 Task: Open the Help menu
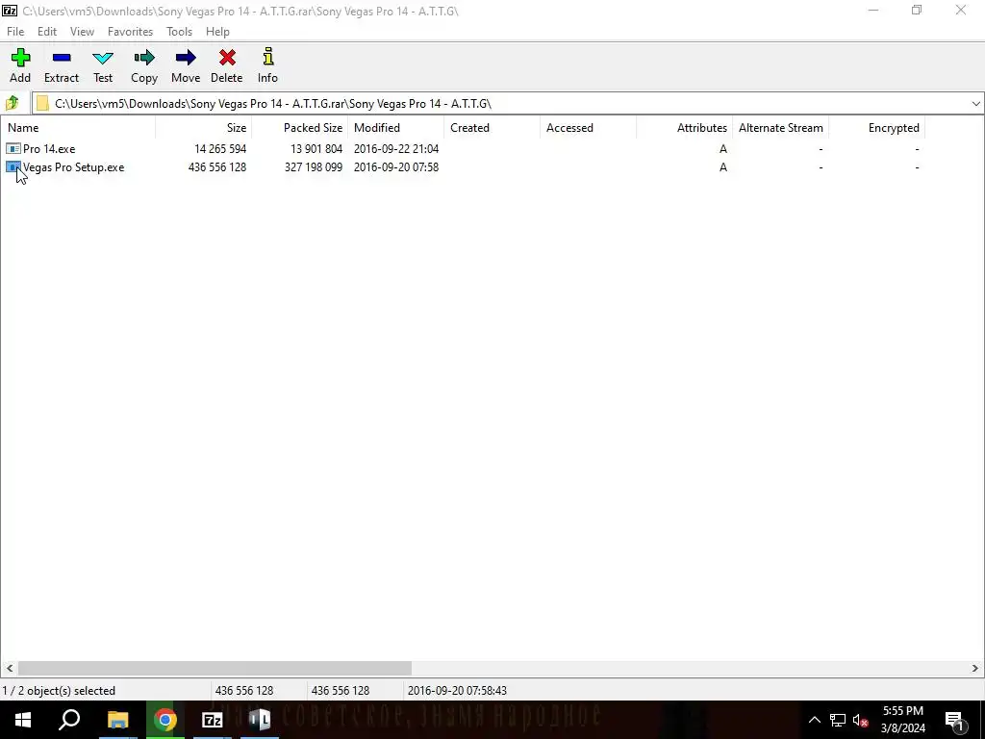tap(218, 32)
